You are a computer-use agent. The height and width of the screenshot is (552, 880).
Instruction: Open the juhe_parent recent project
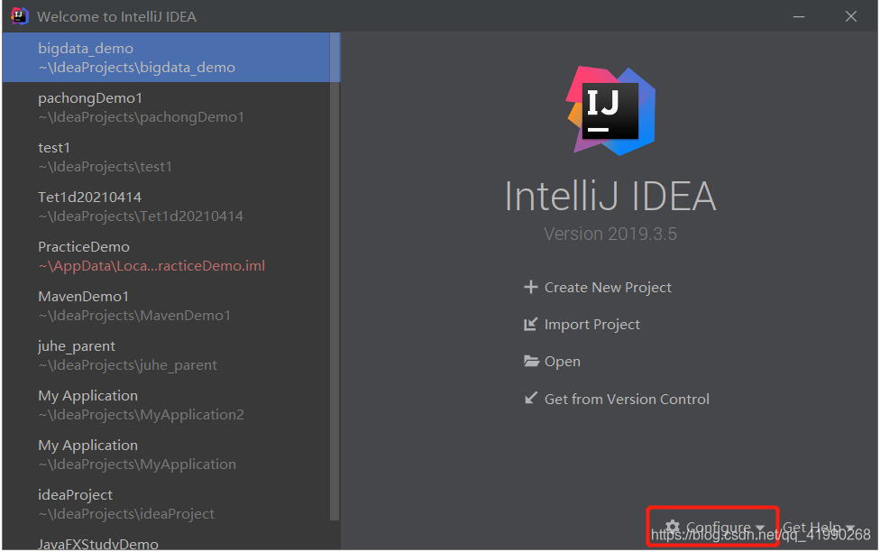167,354
